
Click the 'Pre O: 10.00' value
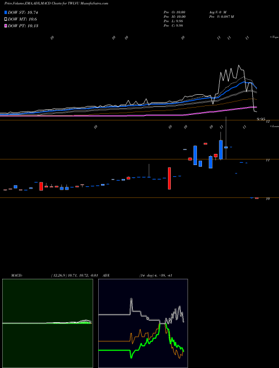175,12
